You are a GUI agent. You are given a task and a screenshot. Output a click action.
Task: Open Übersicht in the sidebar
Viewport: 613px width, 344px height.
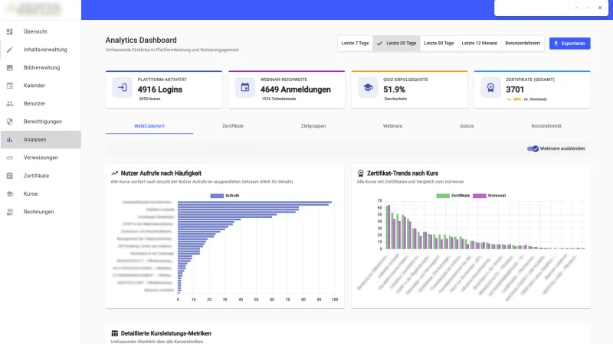pos(41,31)
